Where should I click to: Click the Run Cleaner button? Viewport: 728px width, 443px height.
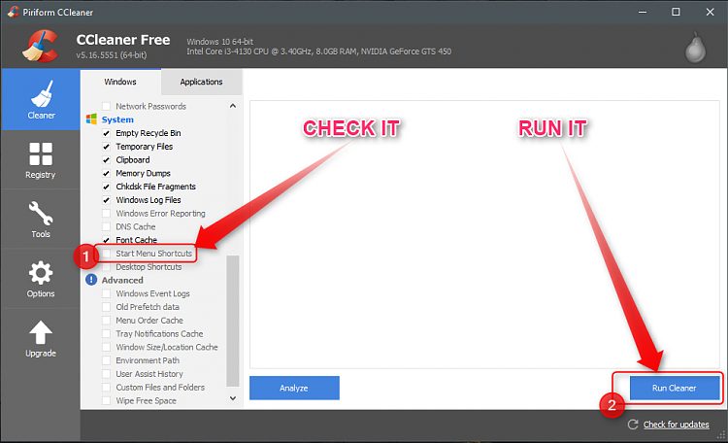click(x=675, y=389)
